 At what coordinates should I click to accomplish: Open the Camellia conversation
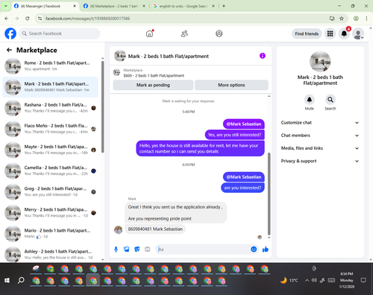pyautogui.click(x=50, y=171)
